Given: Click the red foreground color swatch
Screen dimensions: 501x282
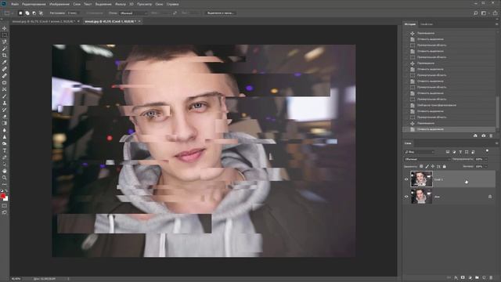Looking at the screenshot, I should pyautogui.click(x=3, y=196).
